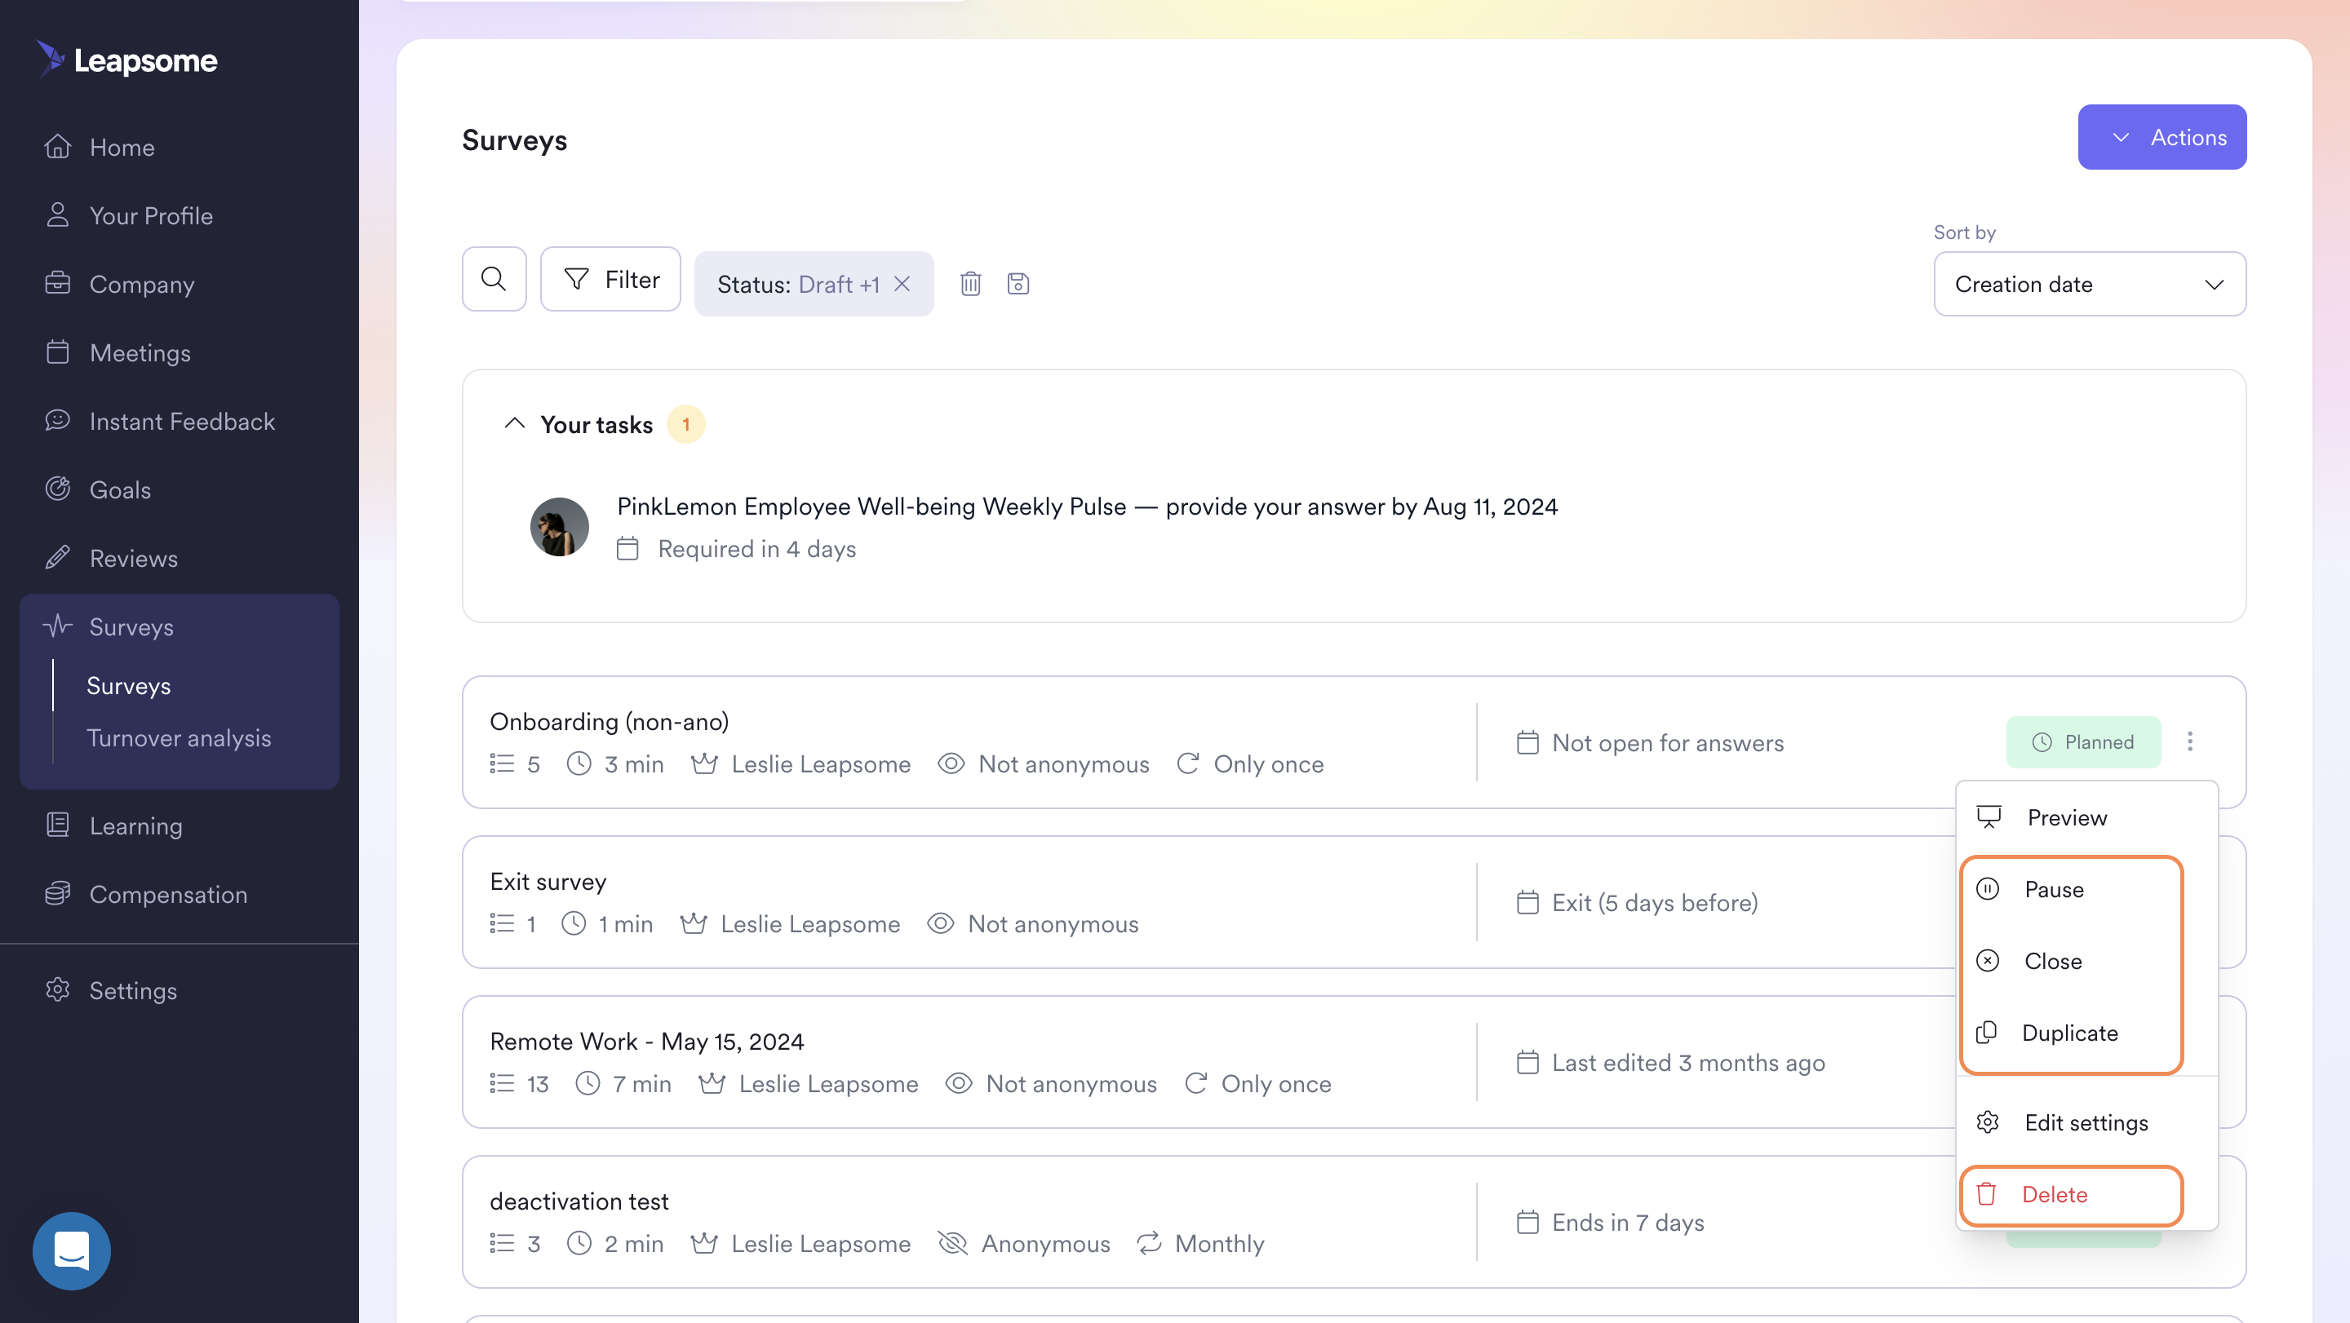This screenshot has width=2350, height=1323.
Task: Click the Exit (5 days before) calendar icon
Action: coord(1527,902)
